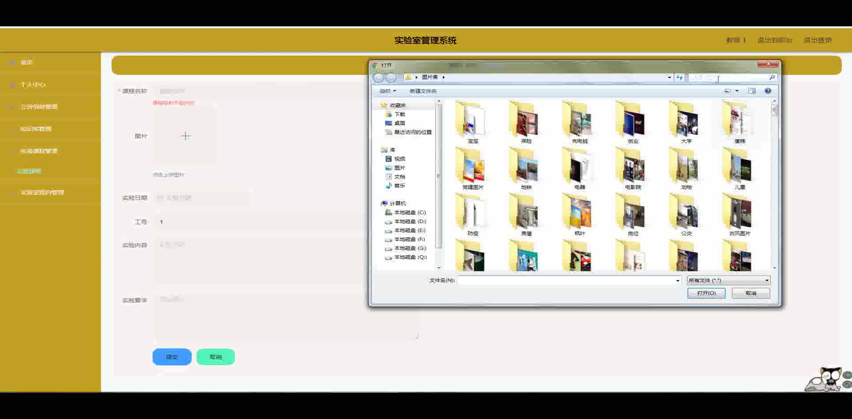This screenshot has width=852, height=419.
Task: Click 新建文件夹 button
Action: [x=423, y=91]
